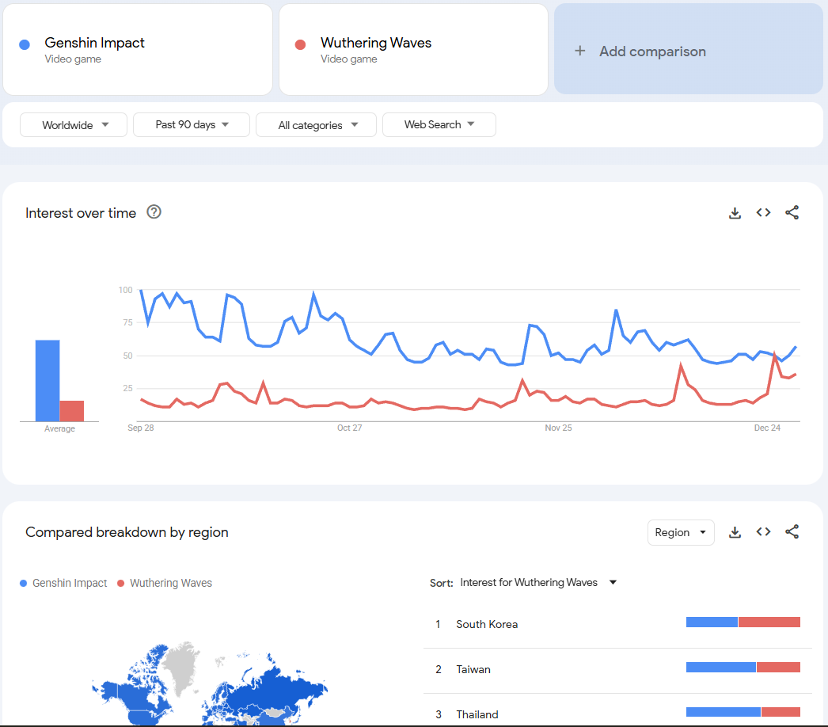Image resolution: width=828 pixels, height=727 pixels.
Task: Open the Region resolution dropdown
Action: pos(681,532)
